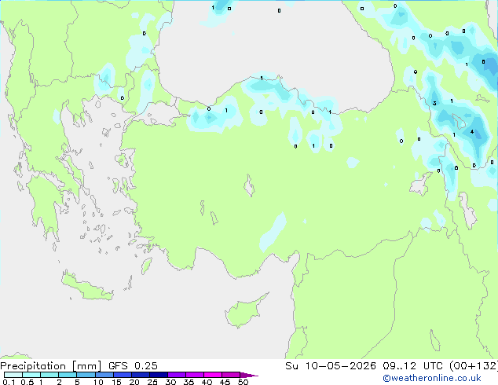
Task: Click purple legend swatch between 30 and 35
Action: pos(177,375)
